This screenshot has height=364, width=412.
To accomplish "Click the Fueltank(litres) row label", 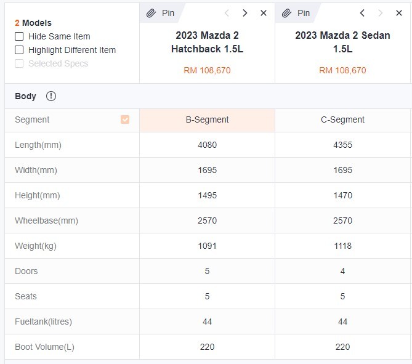I will pyautogui.click(x=43, y=322).
